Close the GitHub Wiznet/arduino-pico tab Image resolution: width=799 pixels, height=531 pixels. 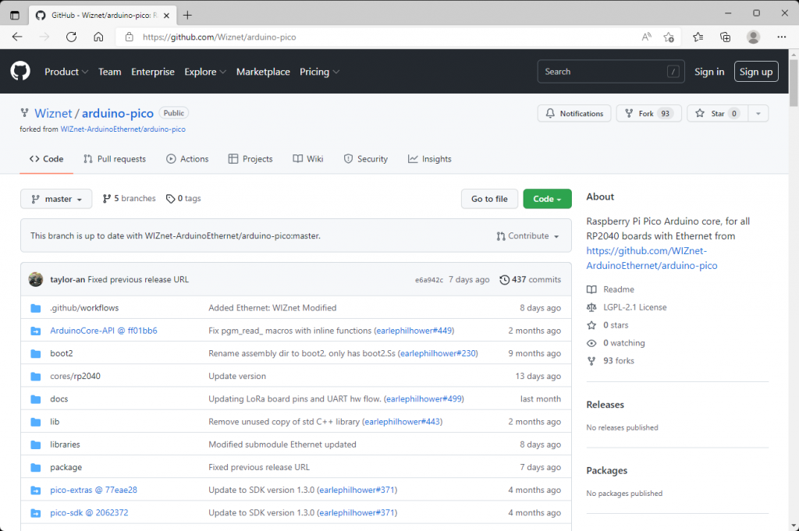point(166,16)
